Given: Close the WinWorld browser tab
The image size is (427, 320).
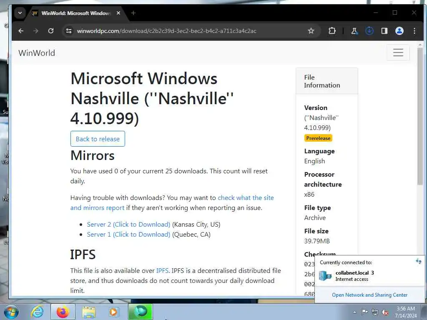Looking at the screenshot, I should click(118, 13).
